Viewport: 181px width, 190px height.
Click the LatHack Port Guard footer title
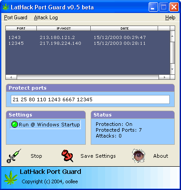50,172
